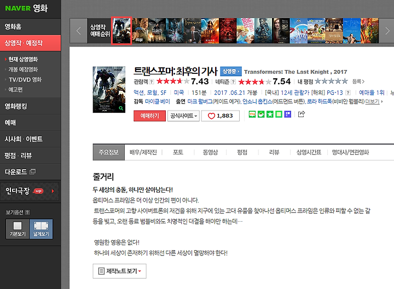Click the next arrow in the poster carousel
The height and width of the screenshot is (289, 394).
click(x=387, y=31)
